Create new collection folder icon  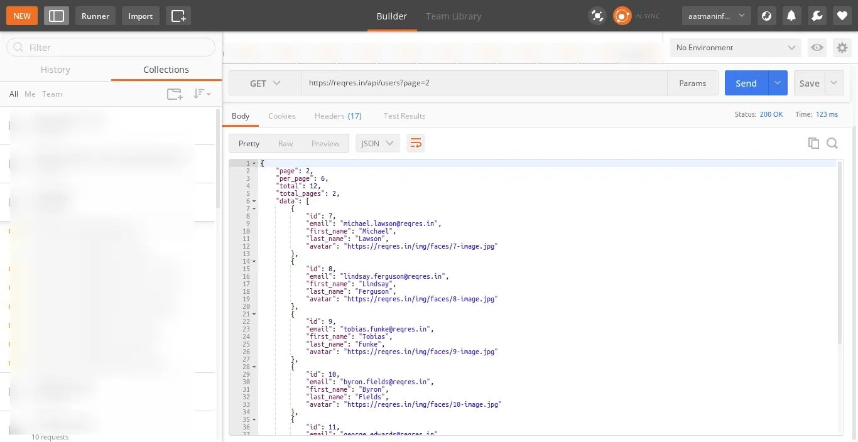pyautogui.click(x=175, y=94)
